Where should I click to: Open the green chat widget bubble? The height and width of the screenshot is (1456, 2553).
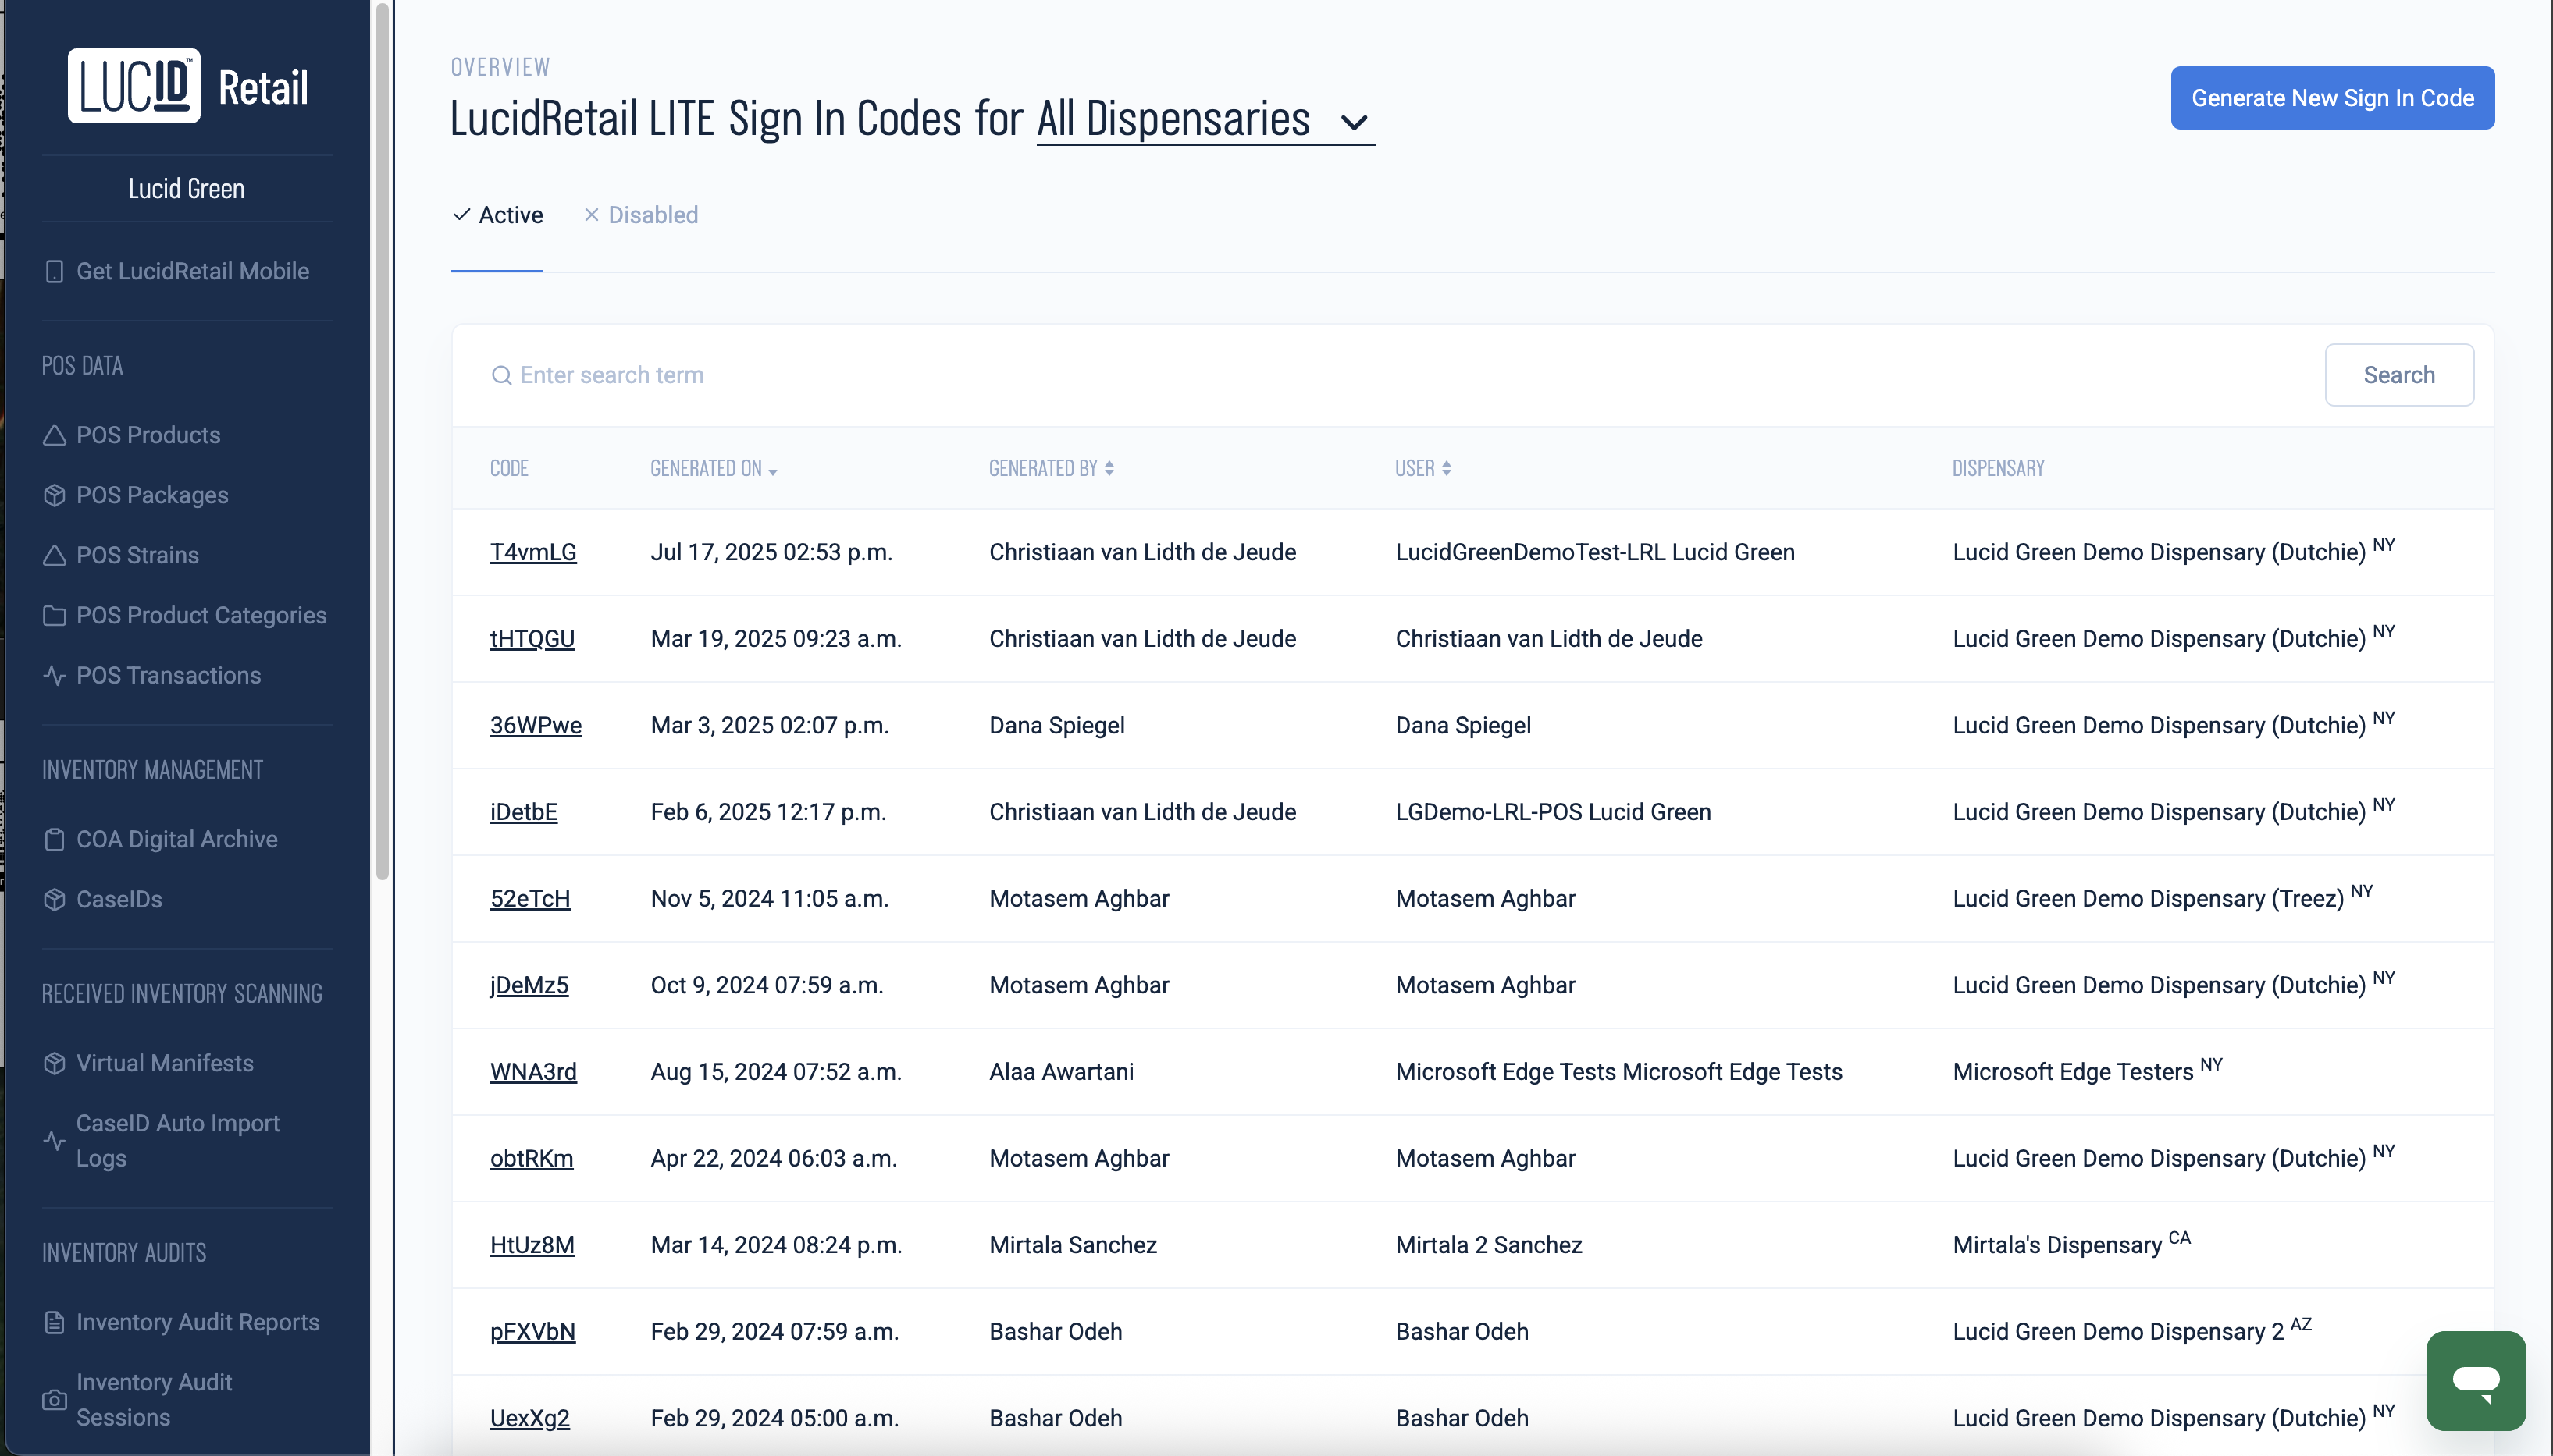pyautogui.click(x=2476, y=1381)
